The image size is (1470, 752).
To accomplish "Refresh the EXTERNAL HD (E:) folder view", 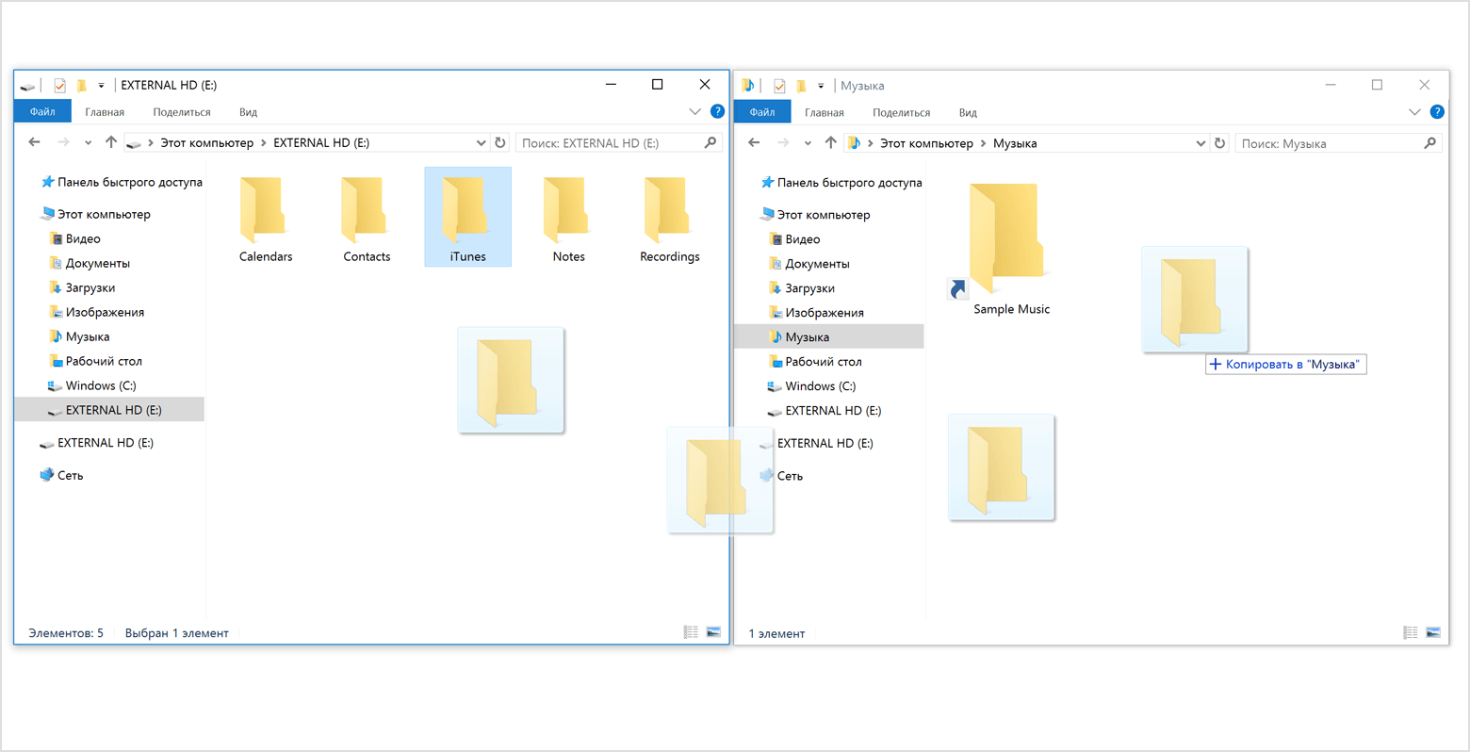I will coord(500,143).
